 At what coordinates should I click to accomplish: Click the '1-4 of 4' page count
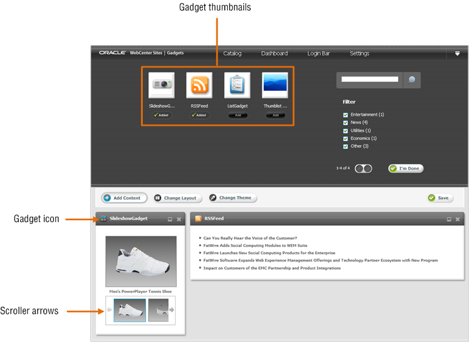[343, 168]
